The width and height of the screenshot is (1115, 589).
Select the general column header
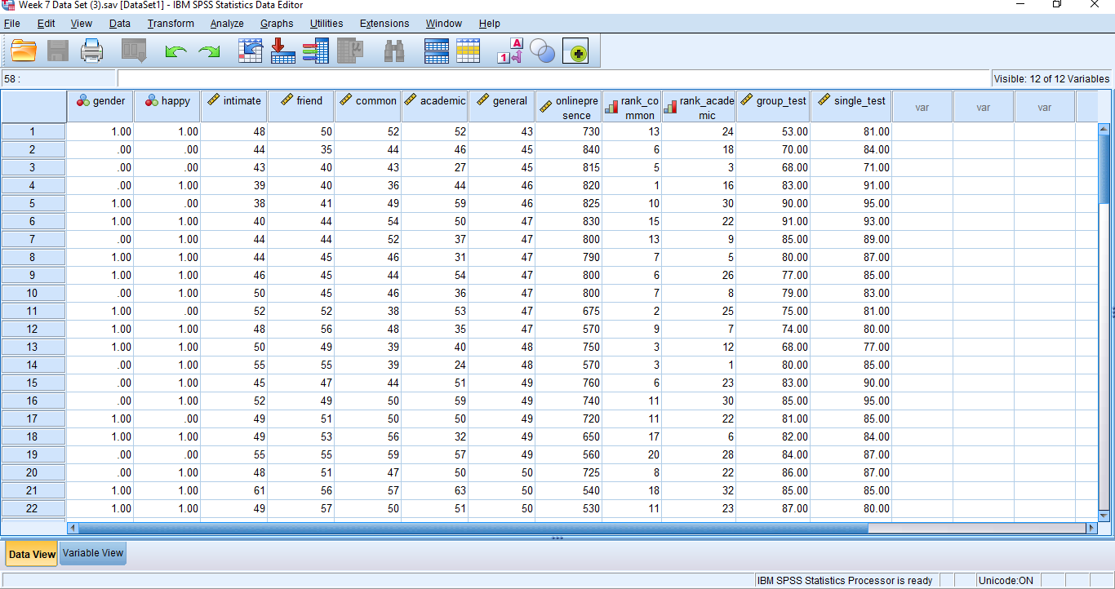tap(502, 107)
